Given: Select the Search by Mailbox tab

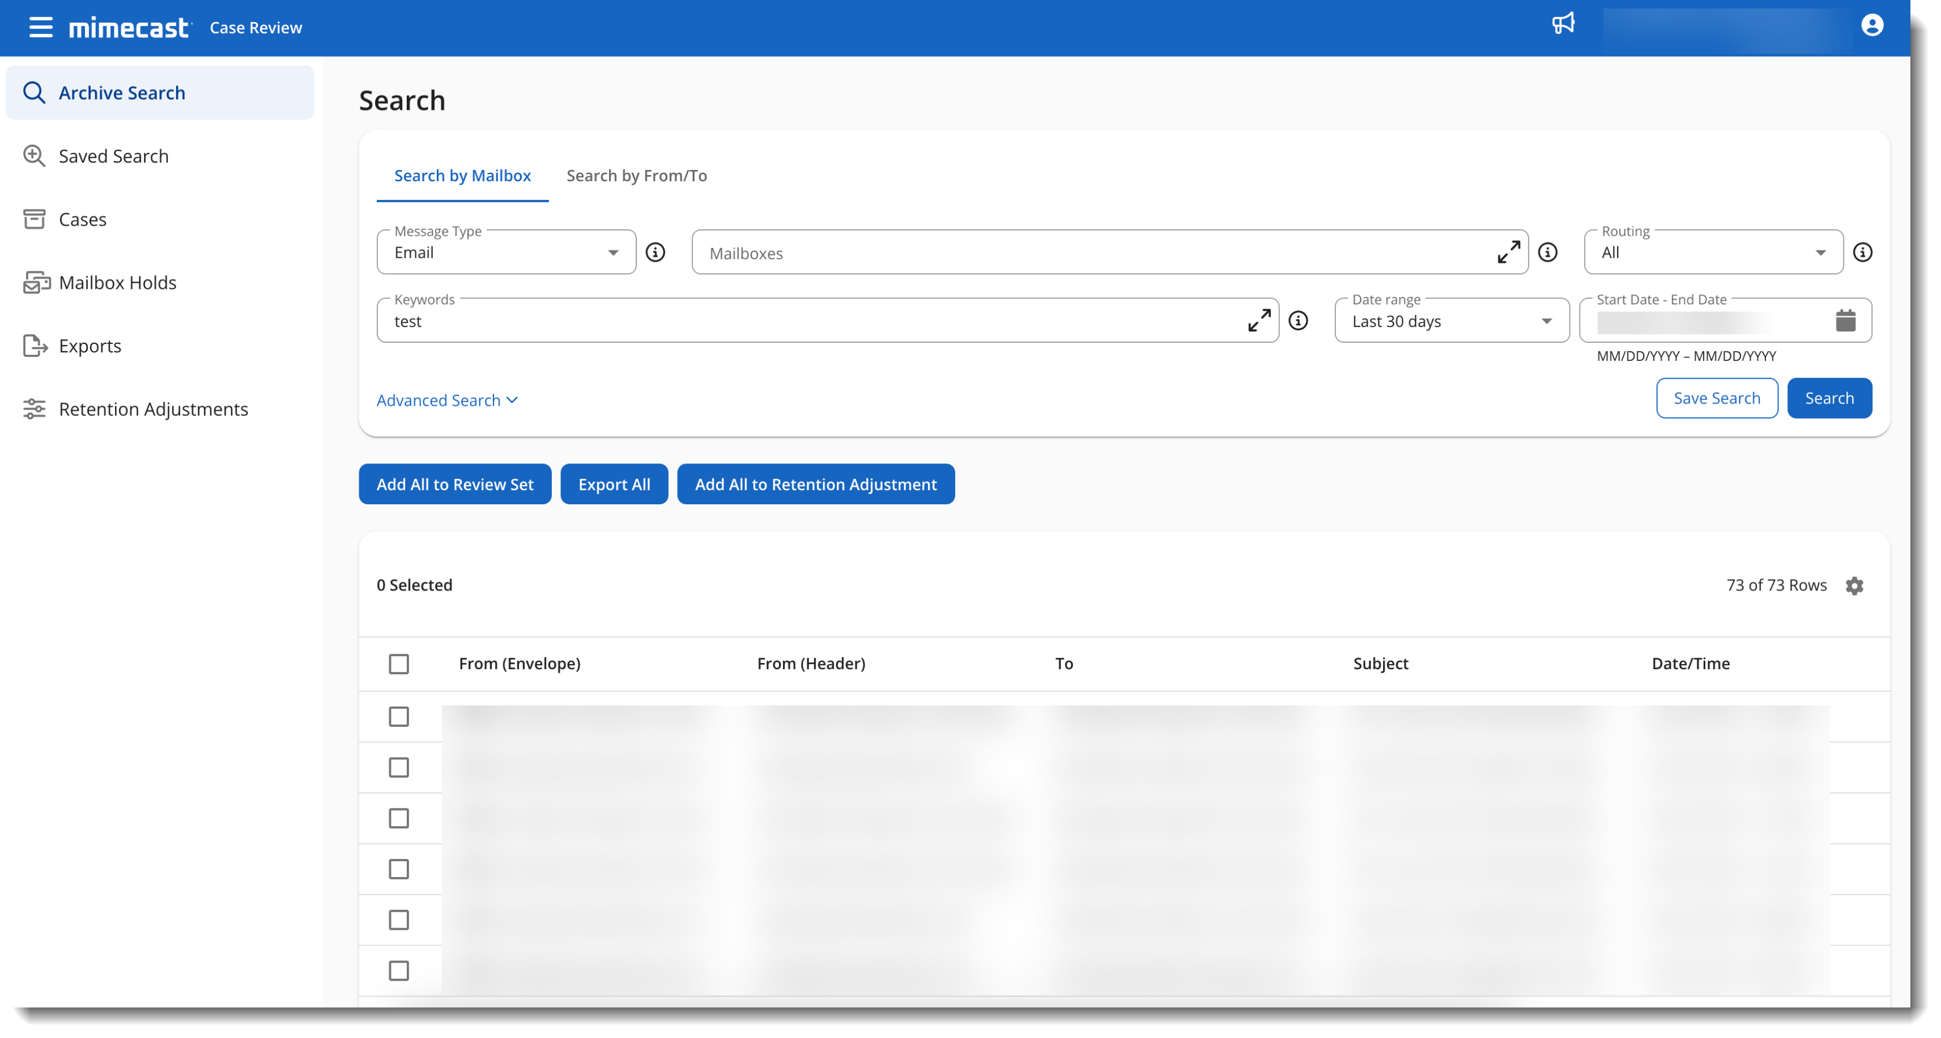Looking at the screenshot, I should coord(462,176).
